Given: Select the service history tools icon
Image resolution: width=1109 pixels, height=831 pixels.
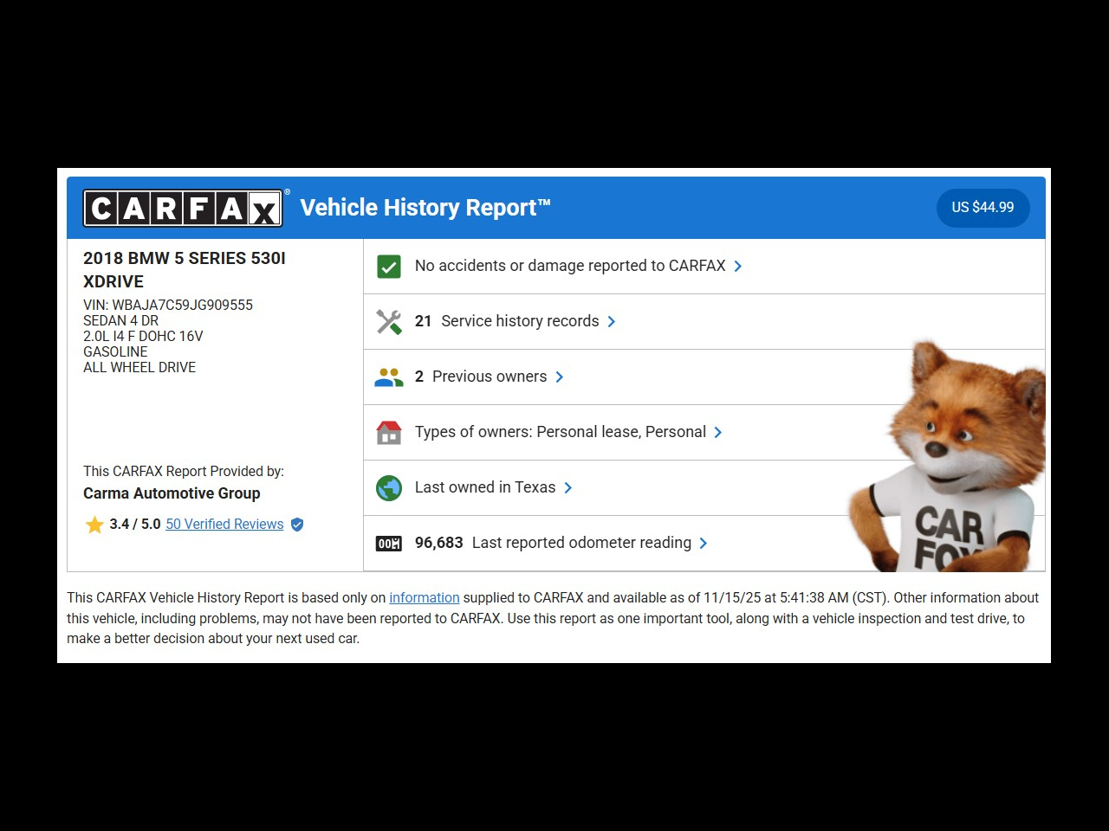Looking at the screenshot, I should coord(389,321).
